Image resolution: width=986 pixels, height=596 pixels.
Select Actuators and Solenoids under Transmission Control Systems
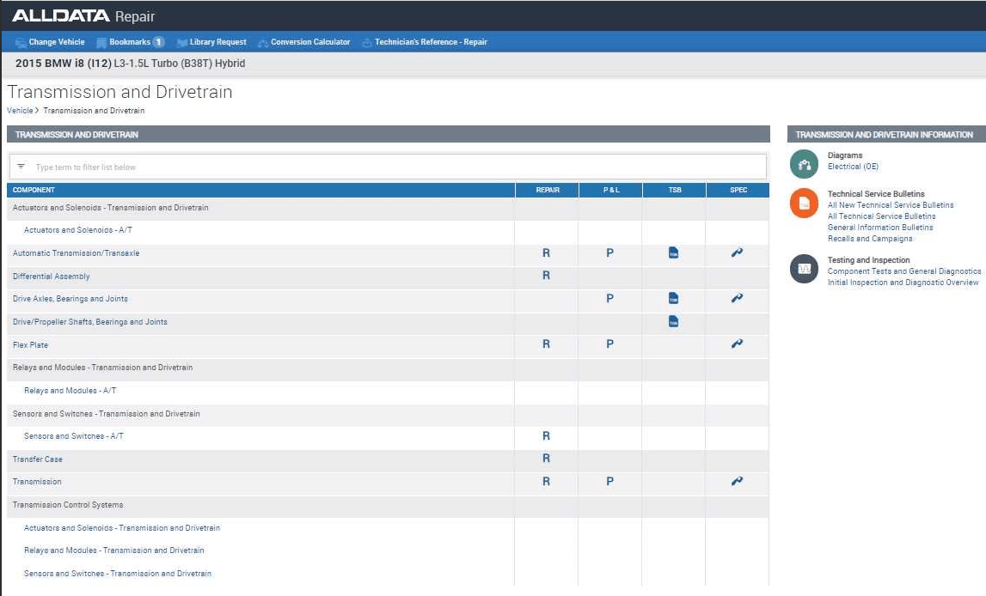point(122,528)
